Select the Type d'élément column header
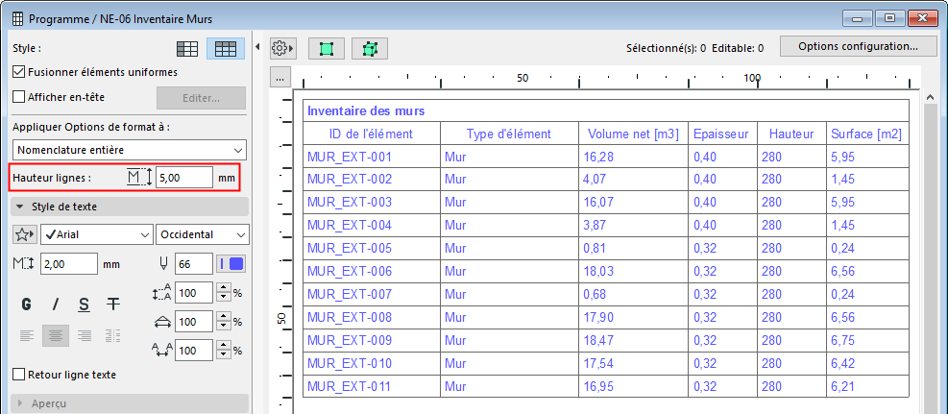 (x=509, y=134)
